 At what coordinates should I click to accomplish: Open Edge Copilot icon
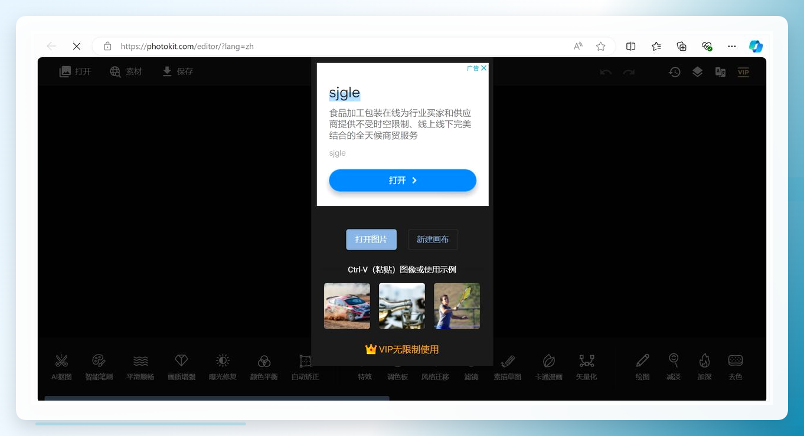[756, 46]
